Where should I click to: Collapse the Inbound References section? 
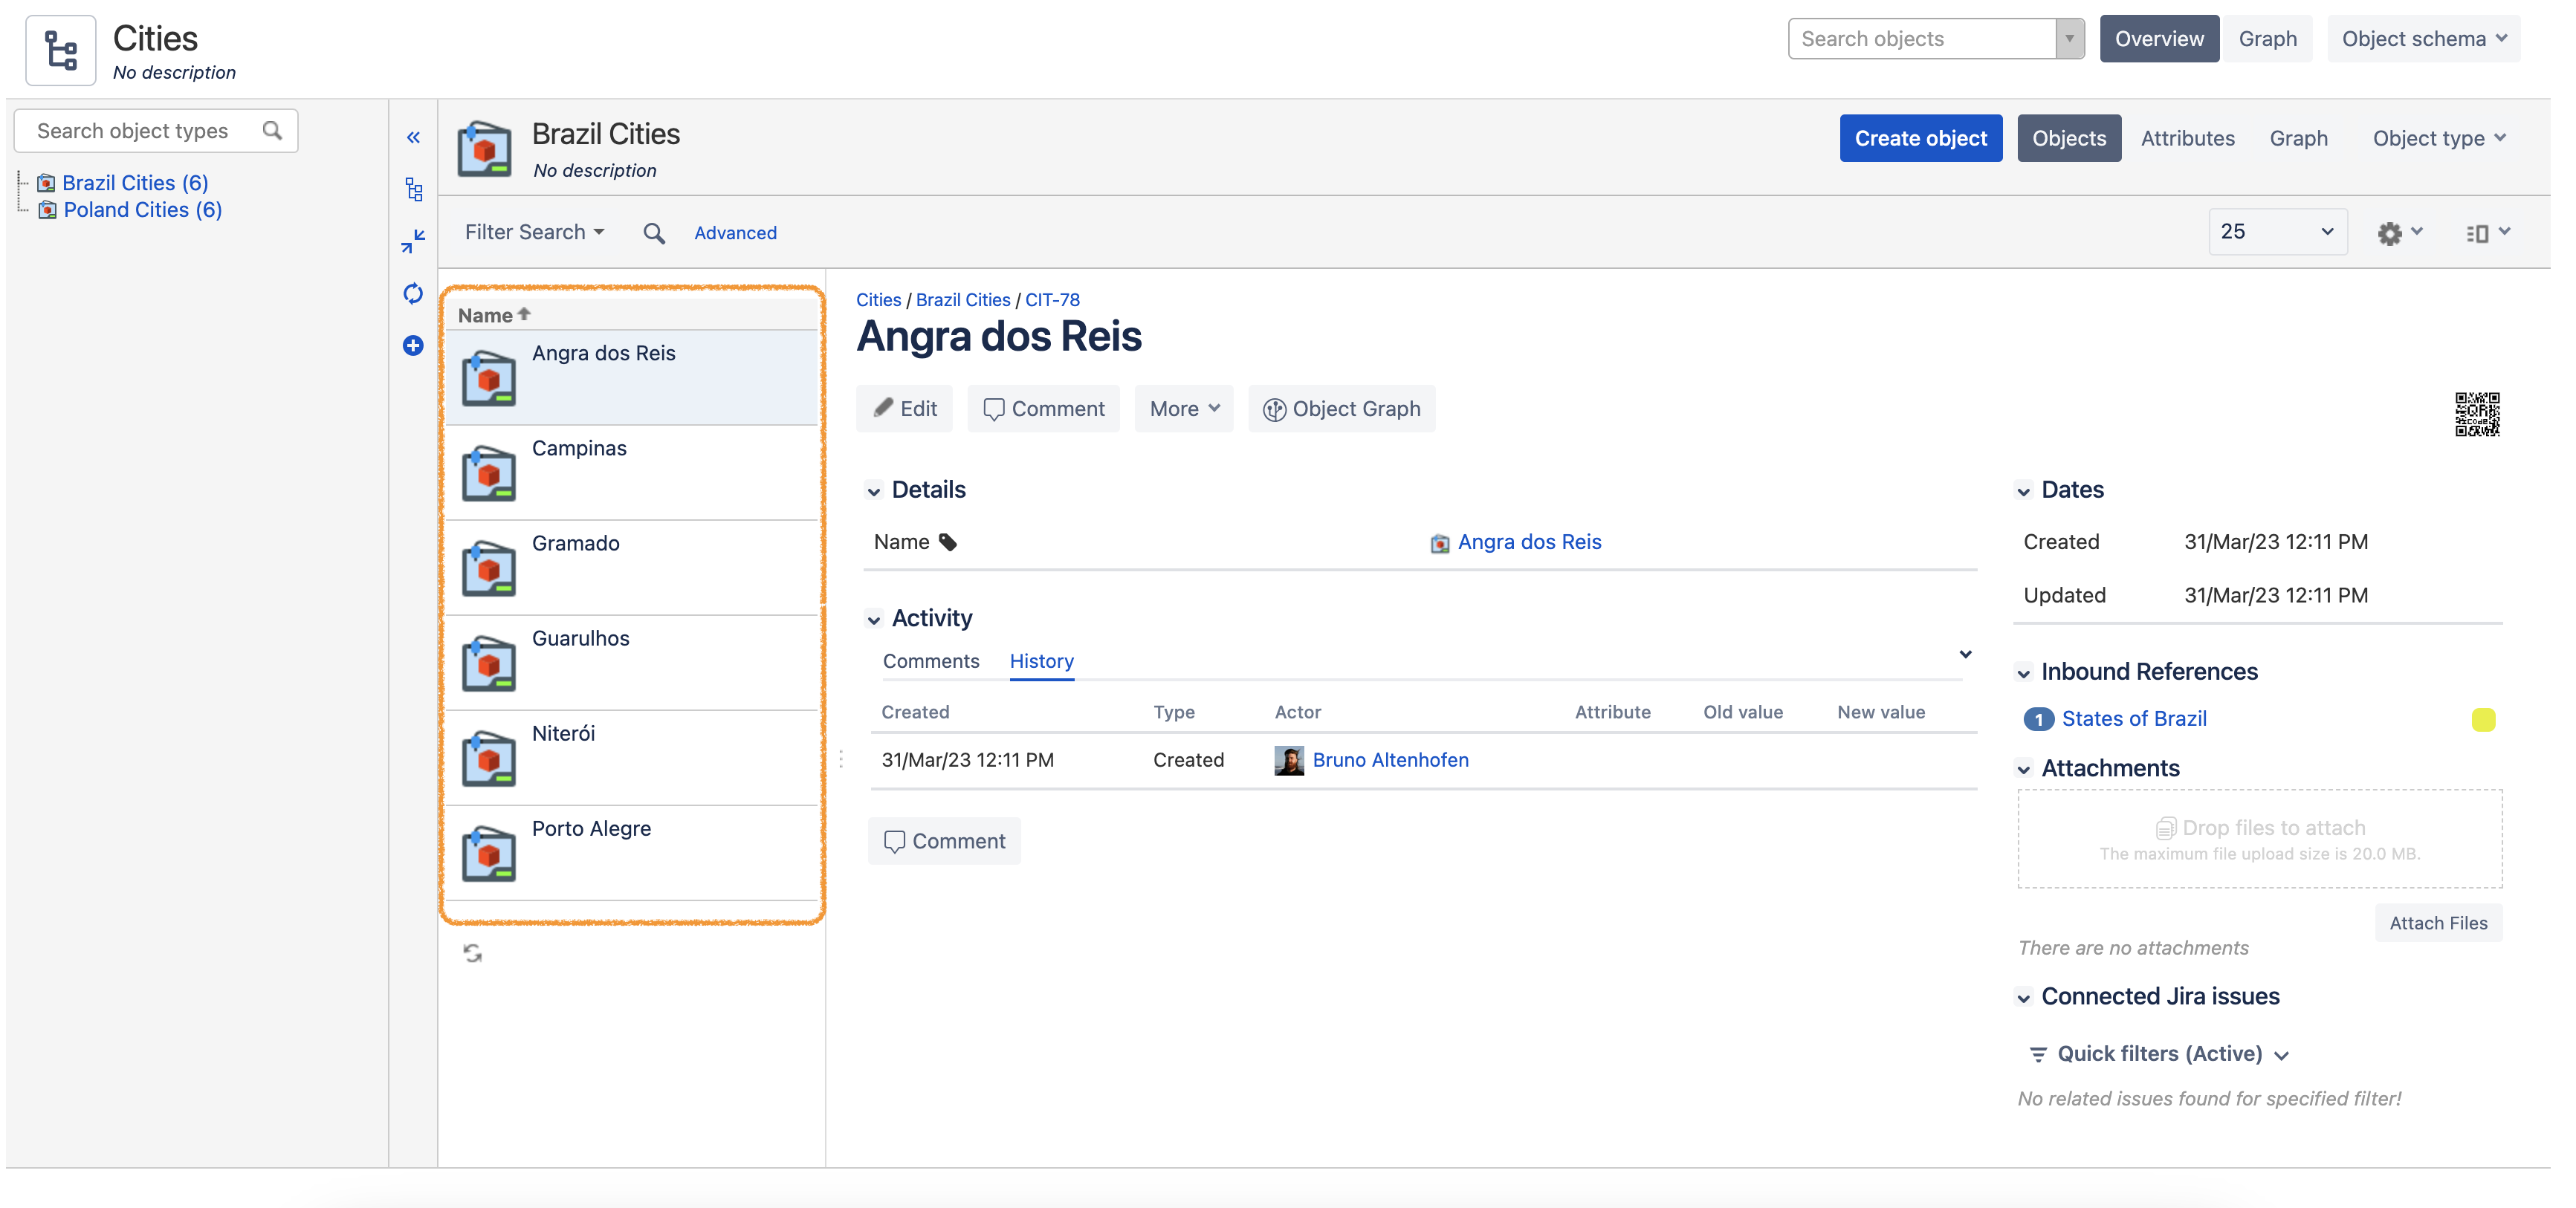click(2023, 673)
